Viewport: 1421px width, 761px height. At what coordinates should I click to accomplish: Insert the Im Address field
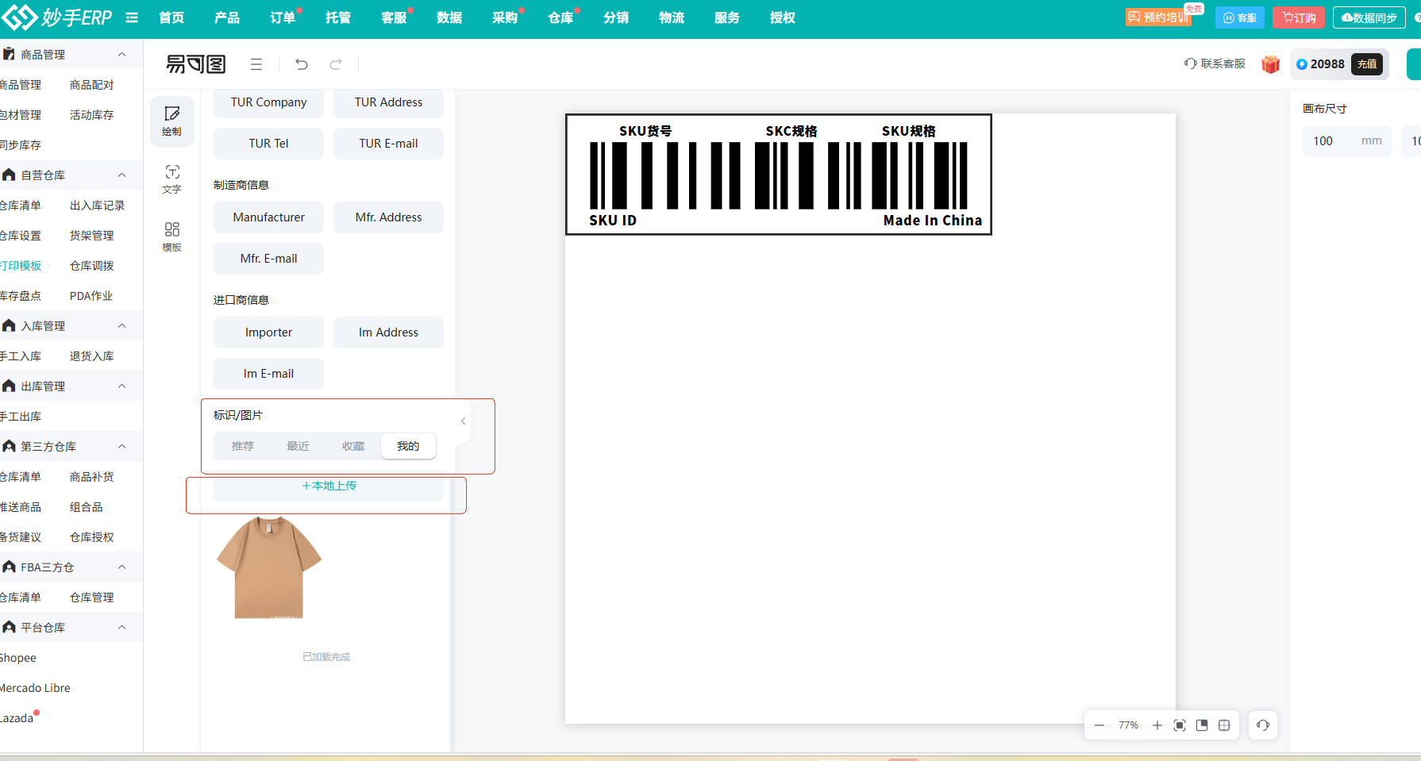click(388, 332)
